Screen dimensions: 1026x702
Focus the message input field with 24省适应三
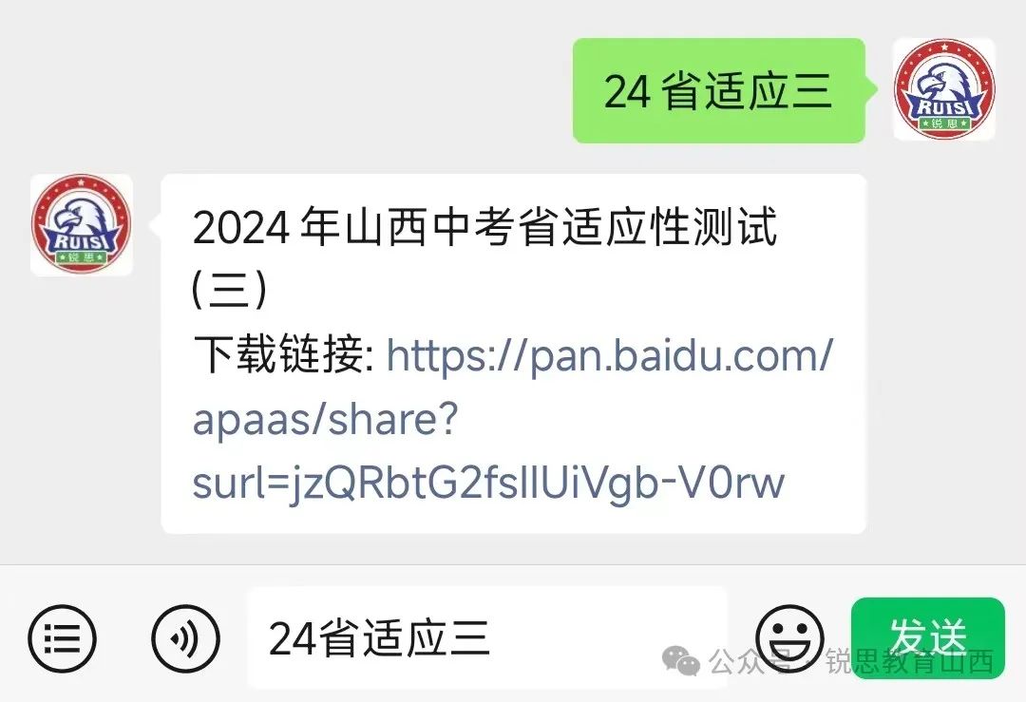(x=486, y=638)
